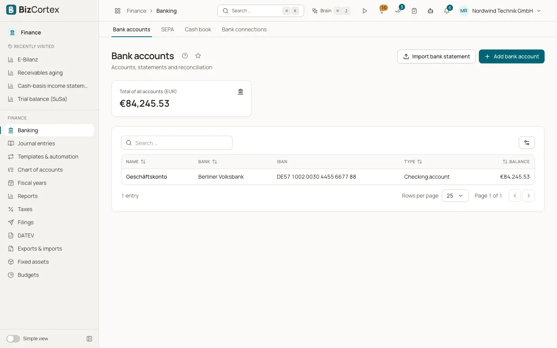Click the play icon in top bar
This screenshot has width=557, height=348.
pos(364,11)
